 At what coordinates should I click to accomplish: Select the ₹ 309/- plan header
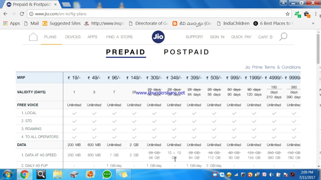(154, 78)
